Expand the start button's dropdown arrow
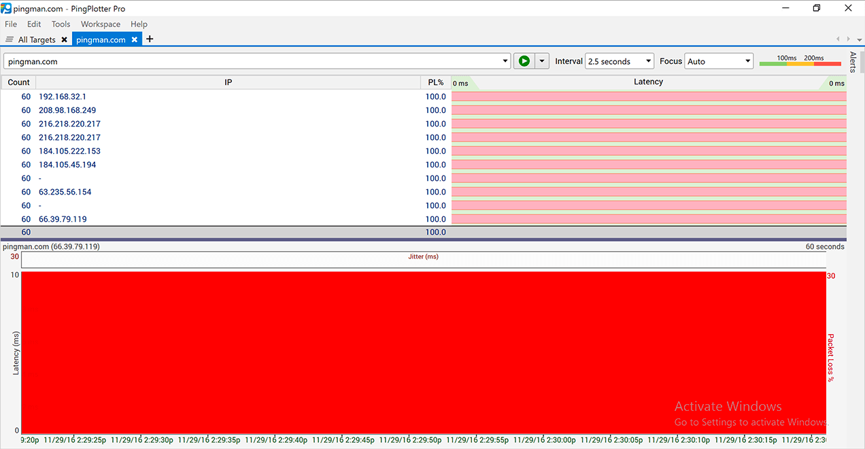865x449 pixels. tap(541, 61)
